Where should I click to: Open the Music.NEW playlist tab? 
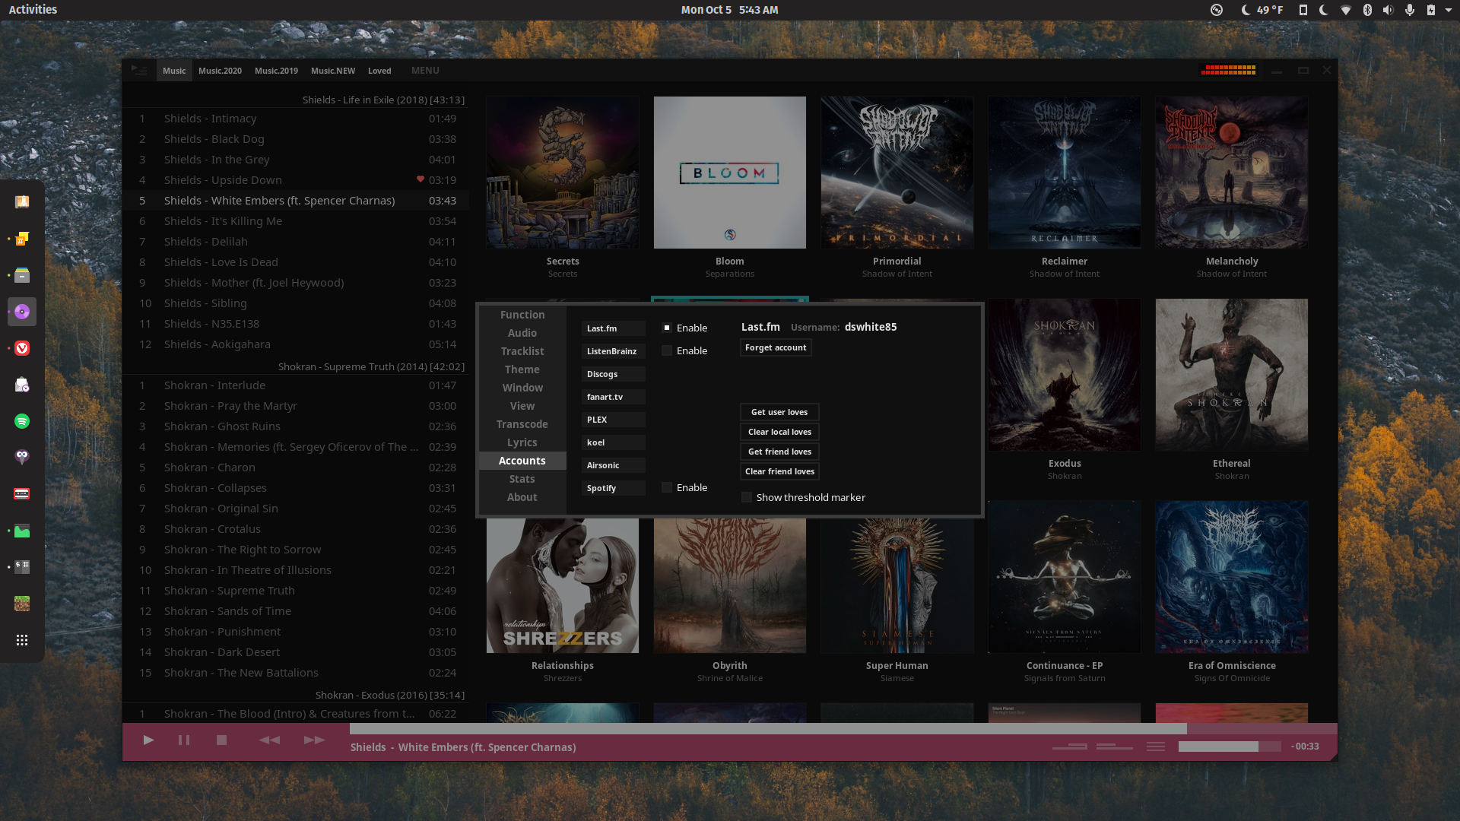(x=333, y=71)
